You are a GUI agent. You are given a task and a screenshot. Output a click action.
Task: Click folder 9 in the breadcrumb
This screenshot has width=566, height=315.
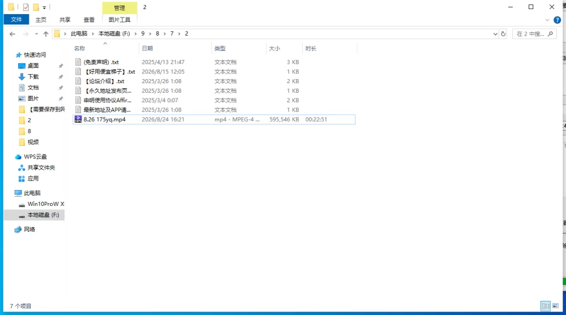click(x=143, y=33)
